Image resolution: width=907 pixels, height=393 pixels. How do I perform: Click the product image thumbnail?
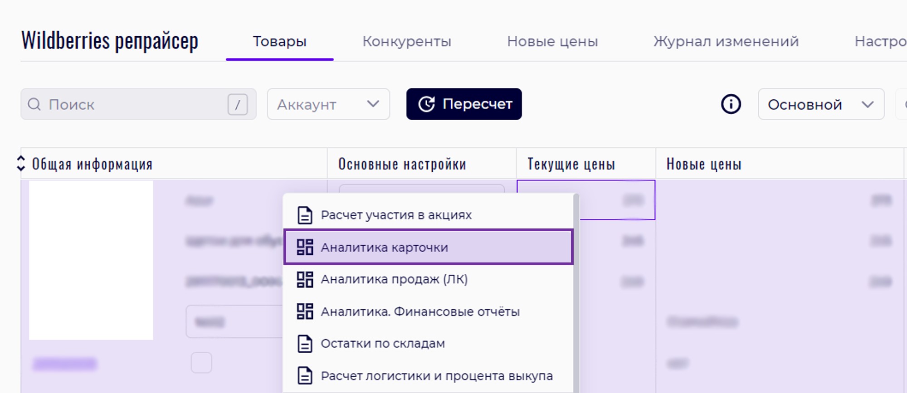[91, 260]
